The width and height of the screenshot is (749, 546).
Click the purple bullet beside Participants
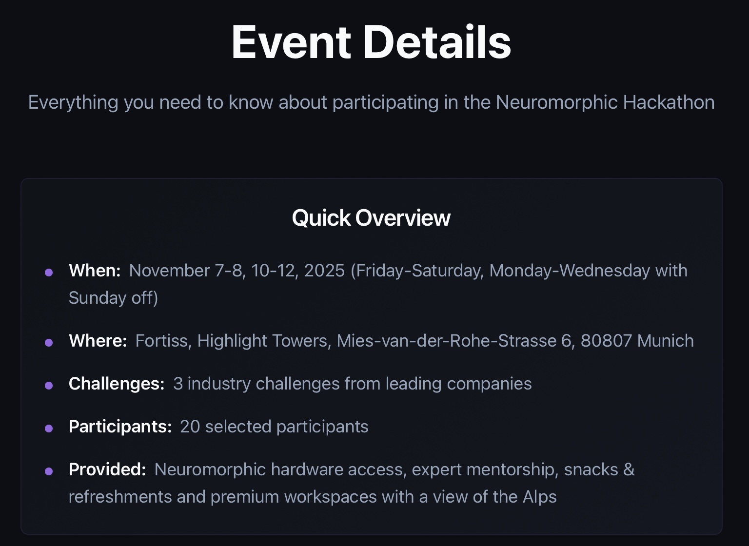pos(49,429)
